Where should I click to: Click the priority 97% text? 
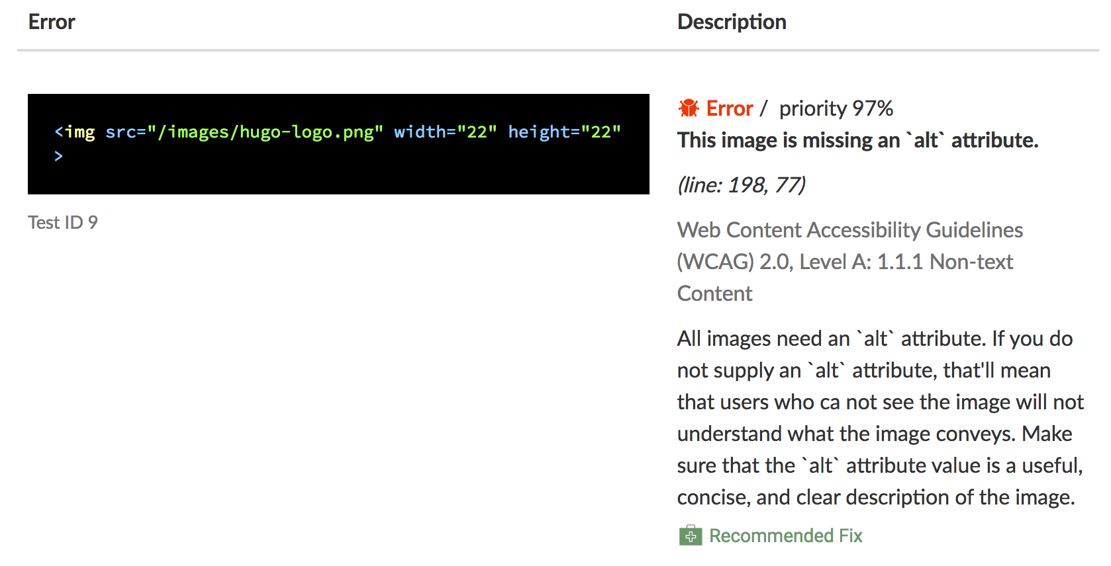coord(836,108)
